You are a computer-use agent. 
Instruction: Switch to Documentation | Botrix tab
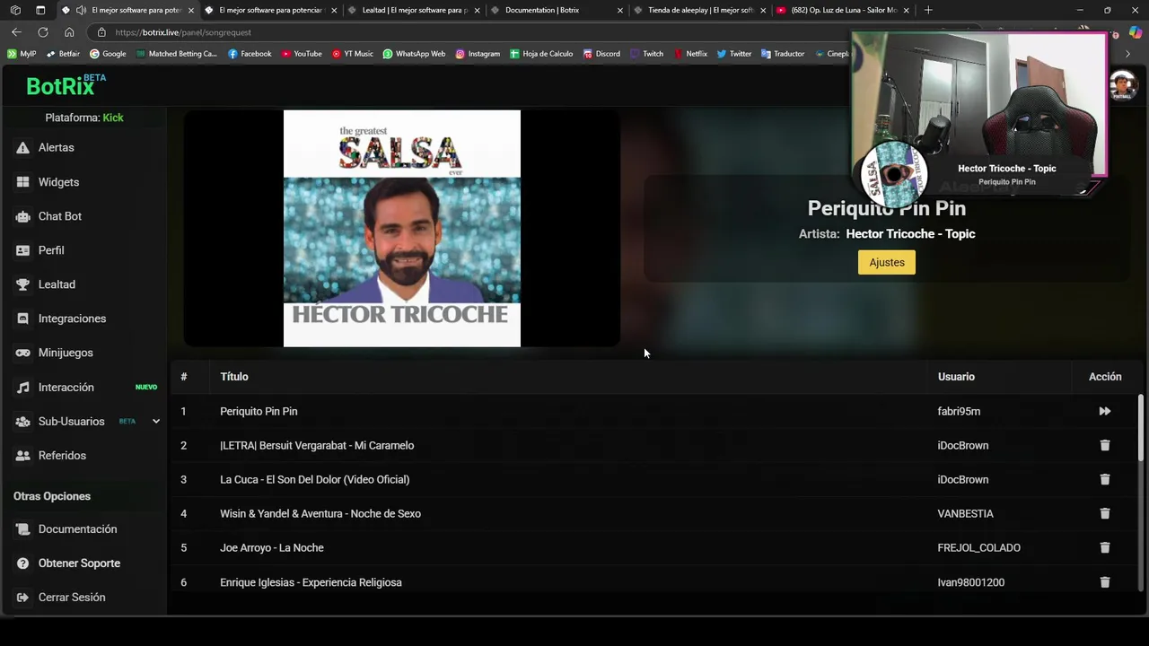click(557, 10)
